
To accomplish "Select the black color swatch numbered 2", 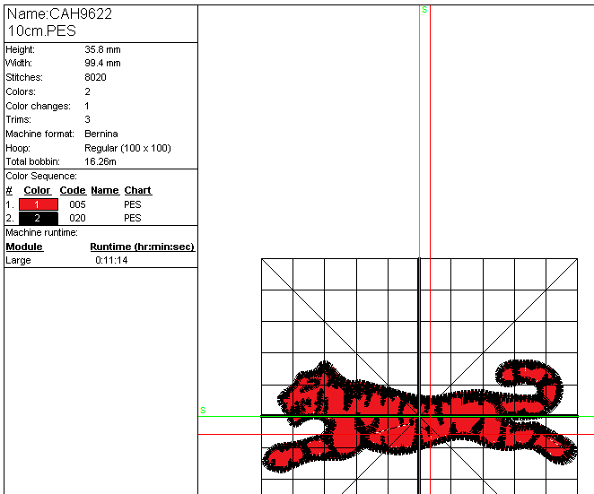I will click(x=39, y=219).
